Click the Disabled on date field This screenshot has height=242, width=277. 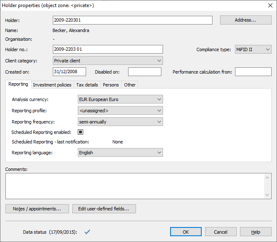(x=144, y=72)
